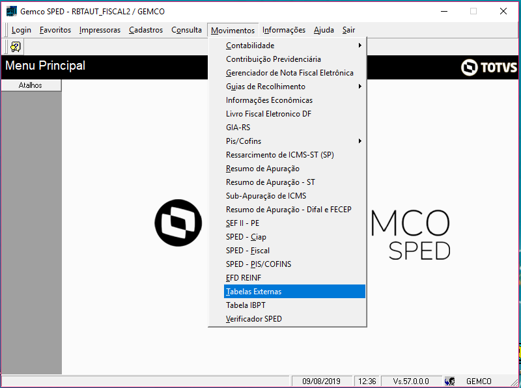This screenshot has width=521, height=388.
Task: Launch Verificador SPED
Action: pos(294,318)
